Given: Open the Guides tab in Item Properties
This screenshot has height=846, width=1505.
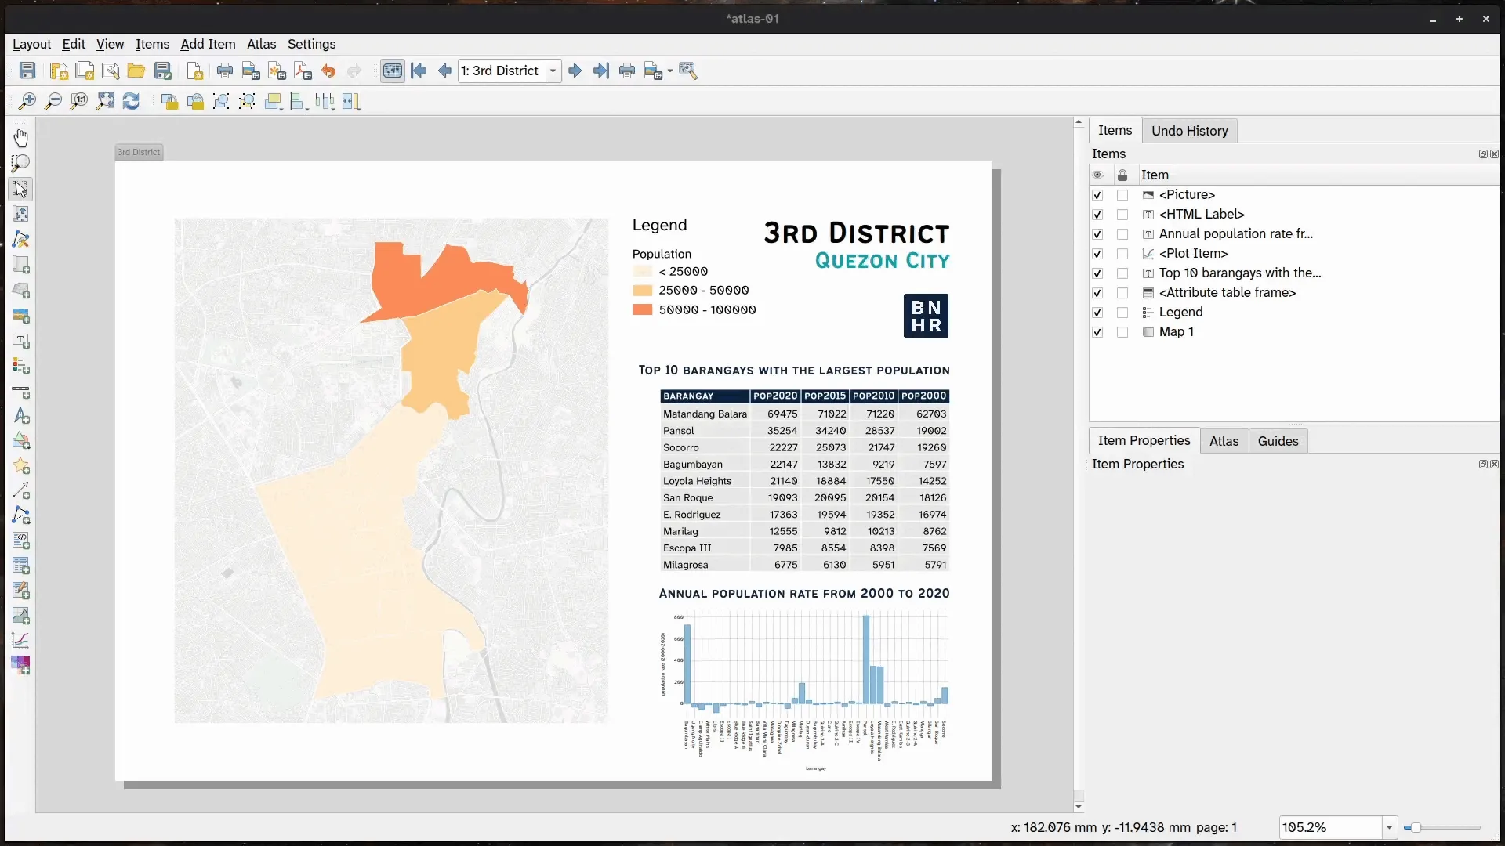Looking at the screenshot, I should tap(1278, 441).
